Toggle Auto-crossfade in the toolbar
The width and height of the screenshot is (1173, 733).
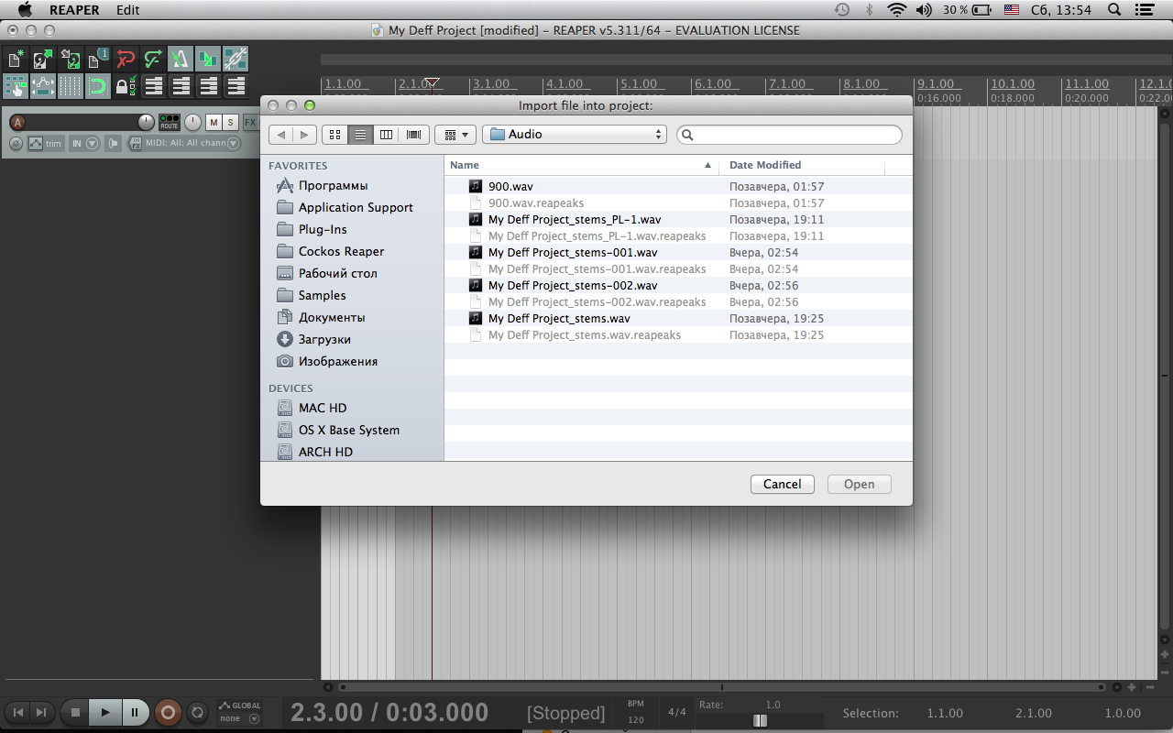(208, 60)
